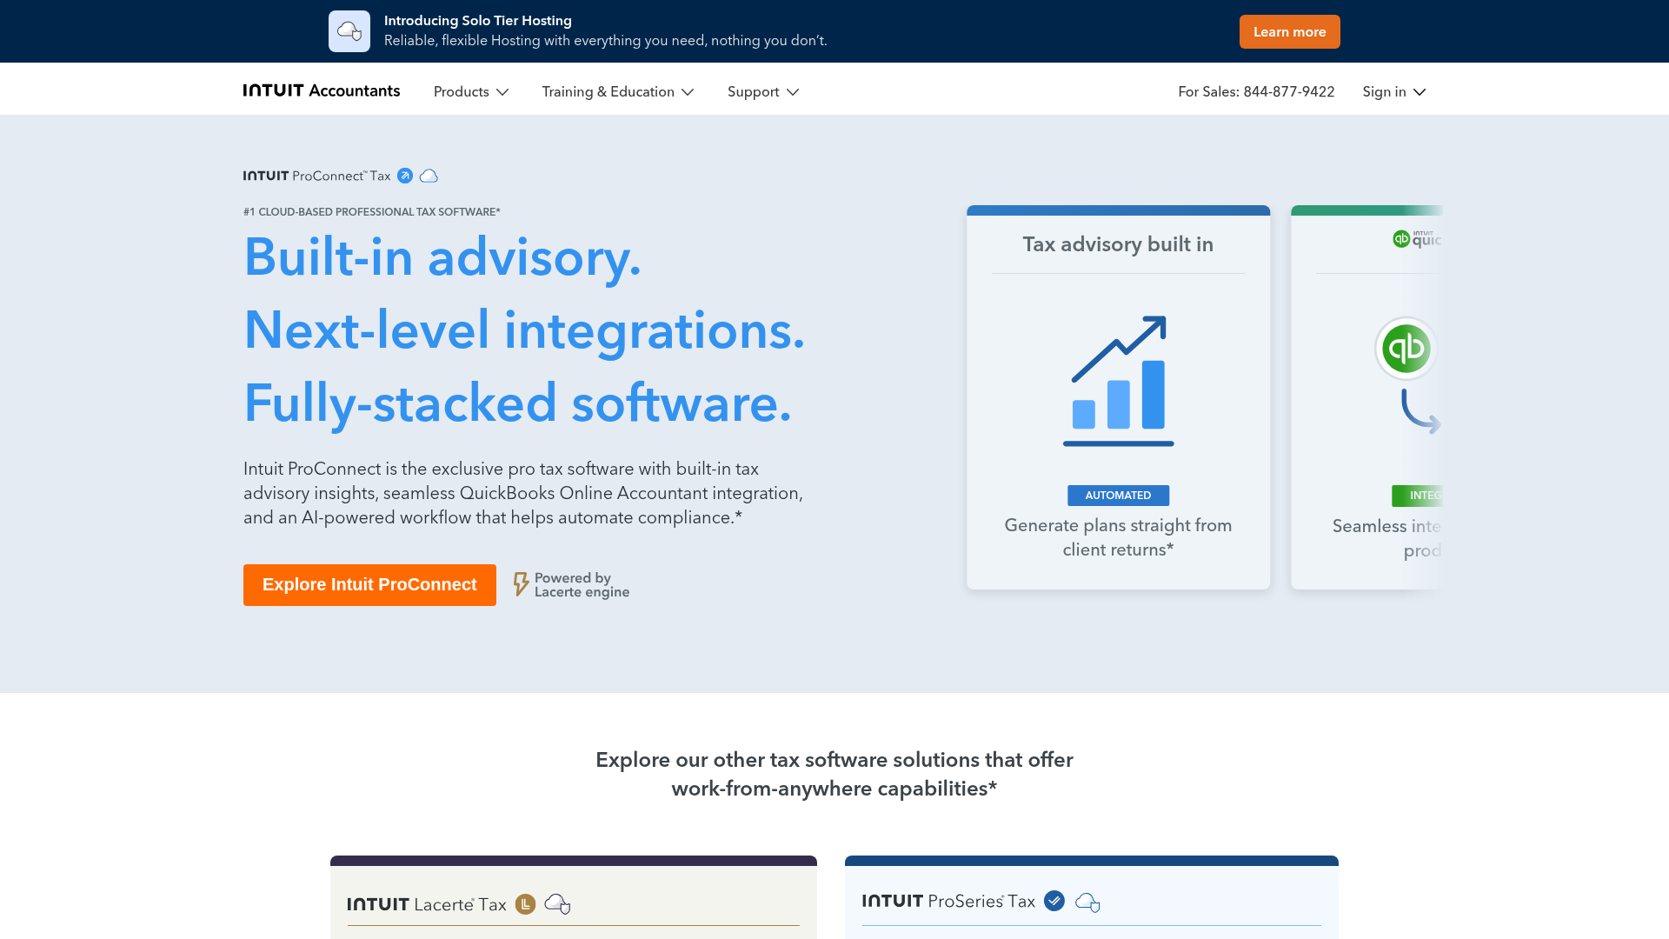Click the cloud icon beside ProSeries Tax
Image resolution: width=1669 pixels, height=939 pixels.
tap(1088, 902)
